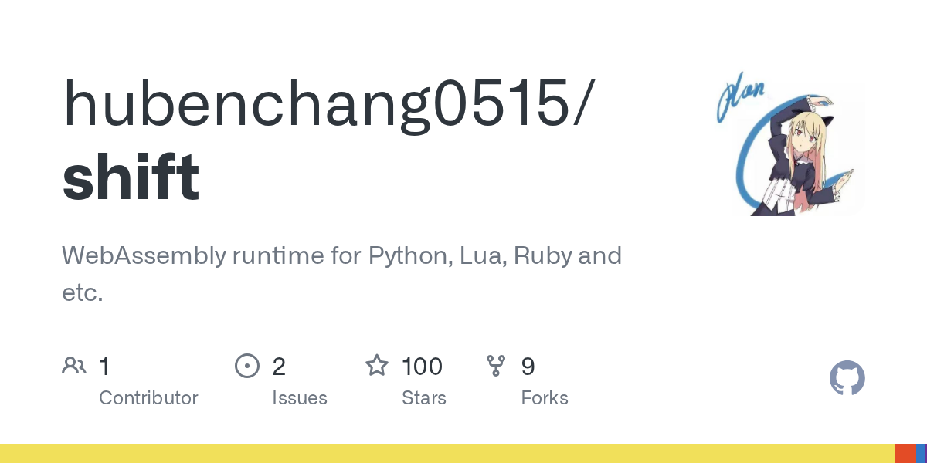
Task: Click the contributors people icon
Action: point(73,366)
